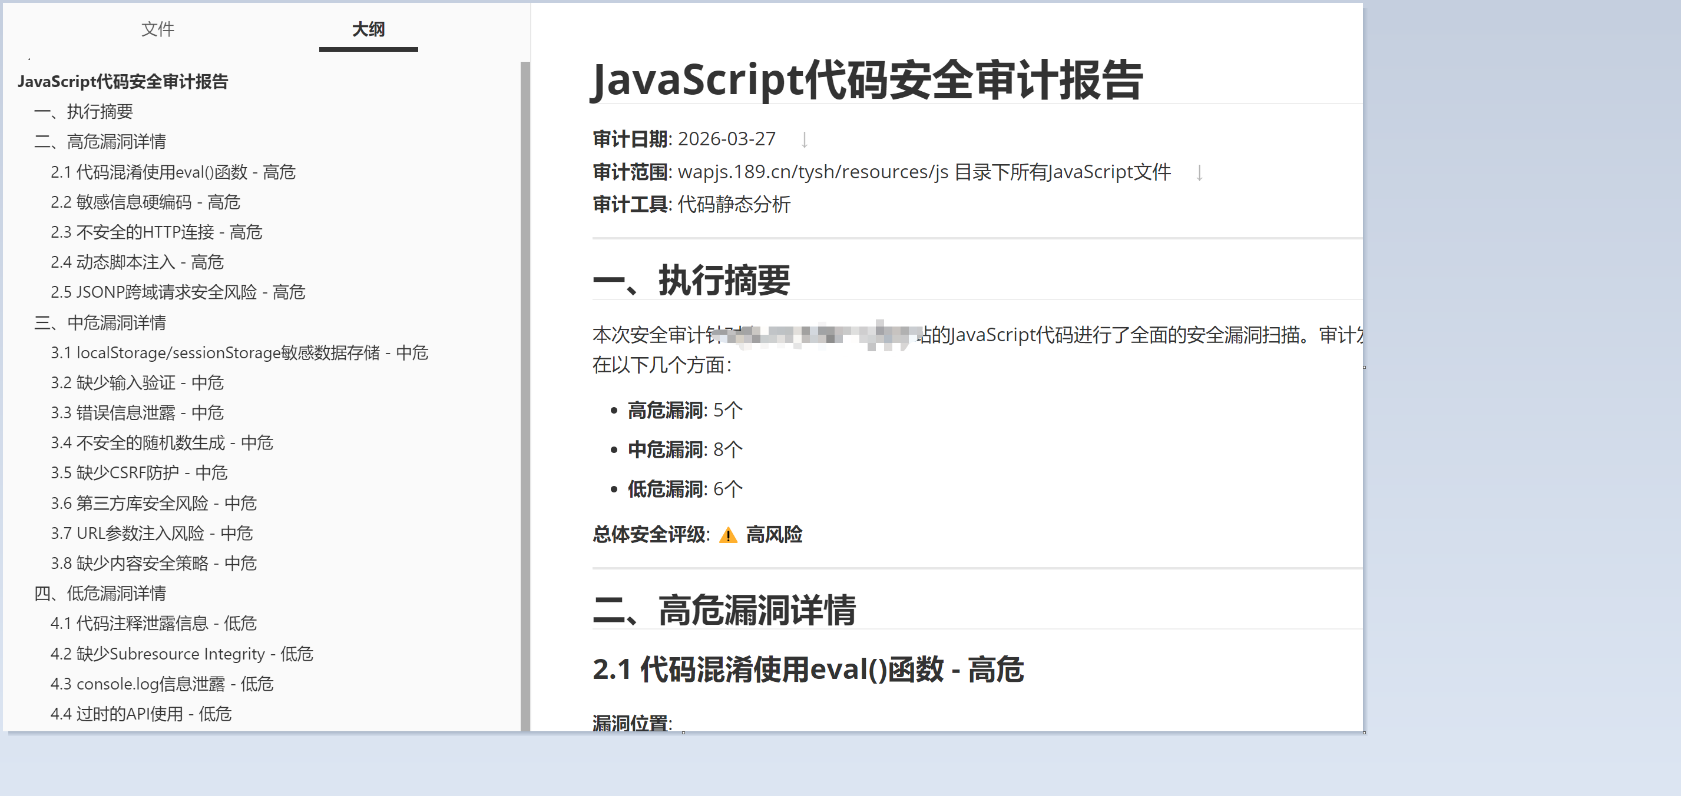This screenshot has height=796, width=1681.
Task: Jump to 3.8 缺少内容安全策略 entry
Action: pyautogui.click(x=153, y=563)
